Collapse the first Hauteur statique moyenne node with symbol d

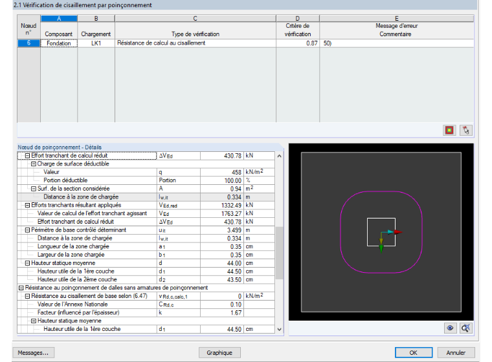point(27,263)
